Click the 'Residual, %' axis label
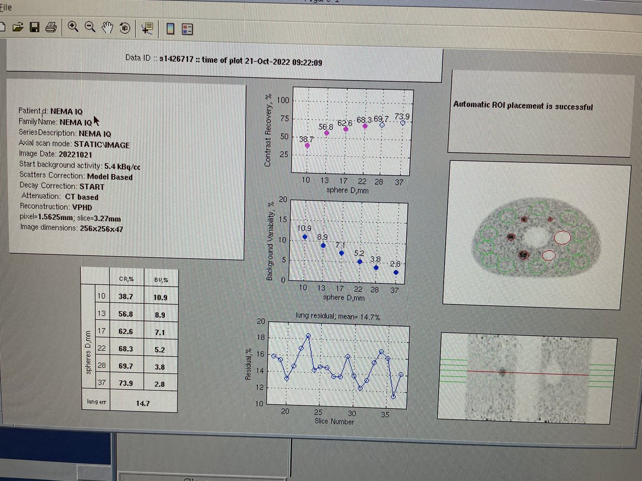The width and height of the screenshot is (642, 481). click(248, 365)
